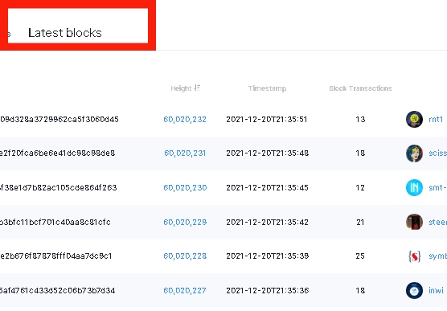Screen dimensions: 447x311
Task: Click the transaction count 21
Action: 360,222
